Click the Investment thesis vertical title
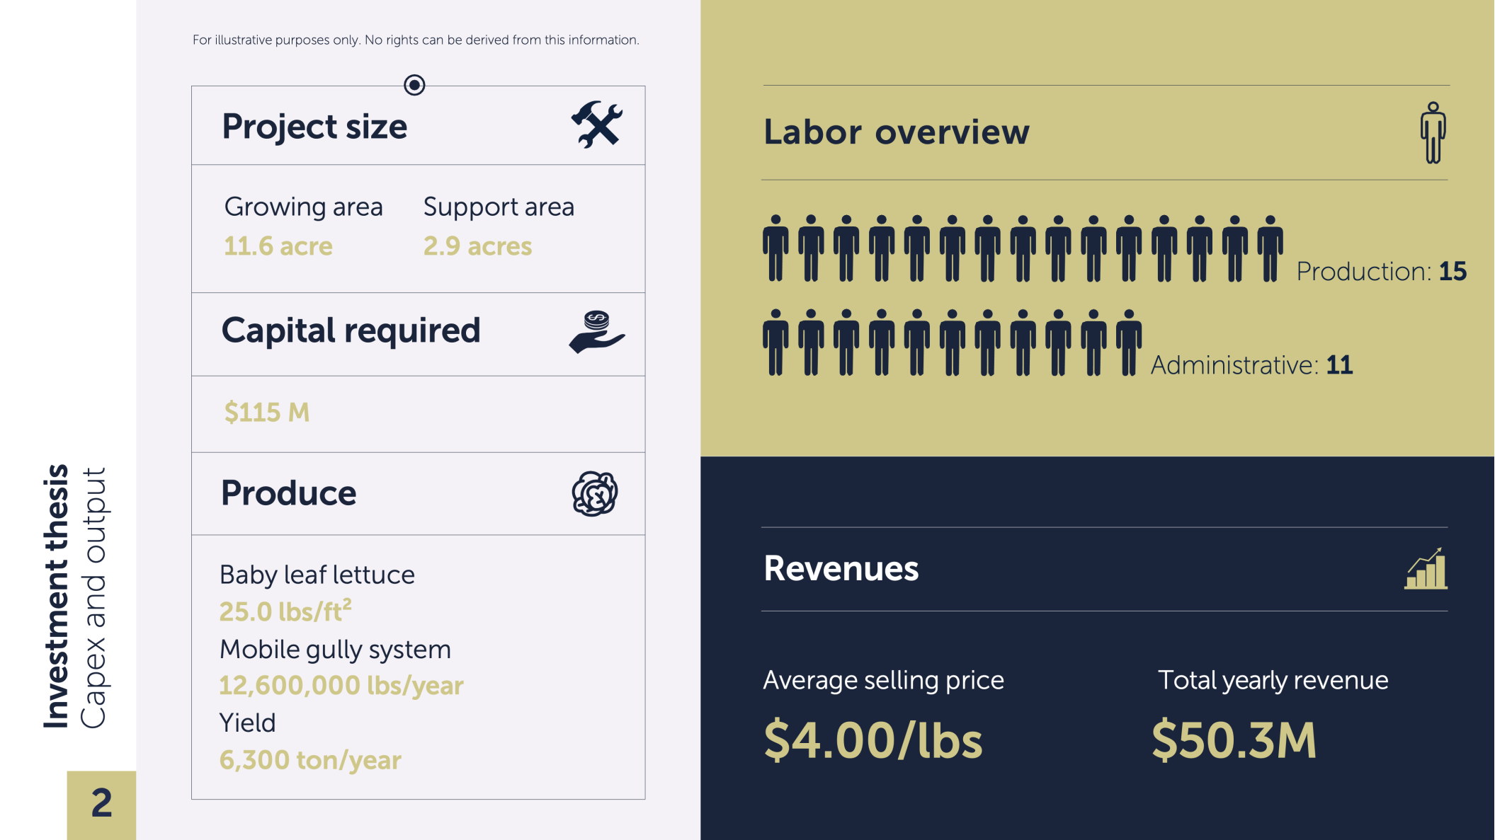The width and height of the screenshot is (1495, 840). 56,597
